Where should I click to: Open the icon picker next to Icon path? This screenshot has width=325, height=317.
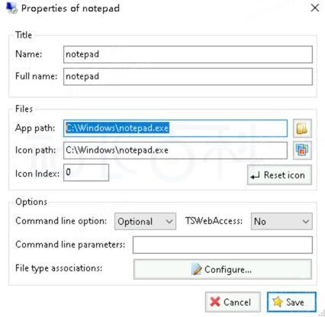click(x=302, y=150)
